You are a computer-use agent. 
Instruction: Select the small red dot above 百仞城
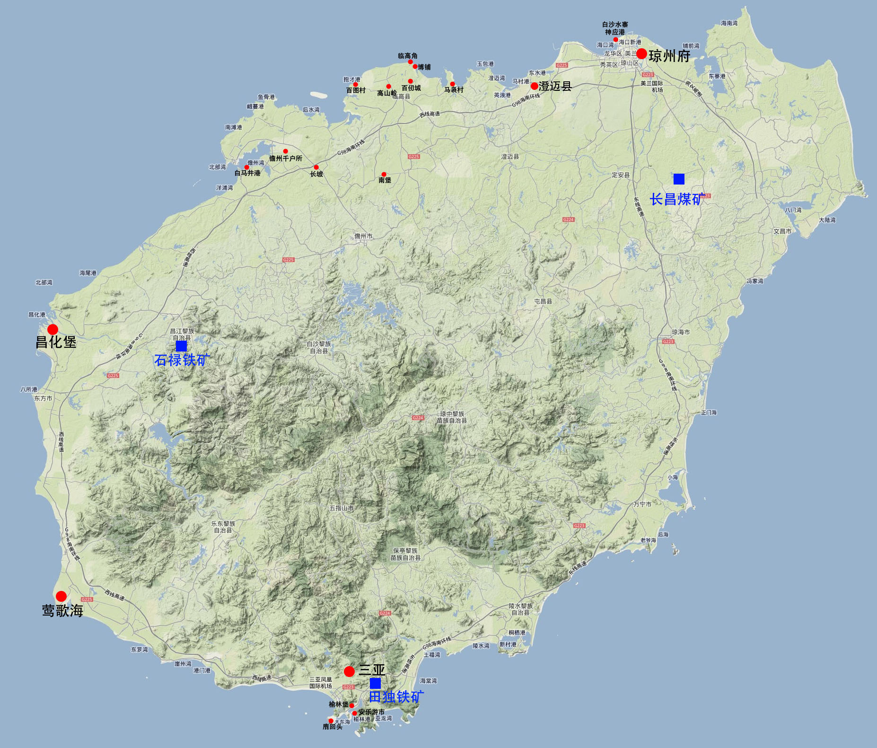[x=410, y=81]
